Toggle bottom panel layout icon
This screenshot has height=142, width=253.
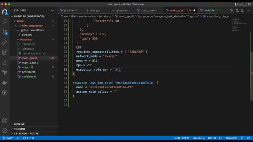[x=240, y=4]
